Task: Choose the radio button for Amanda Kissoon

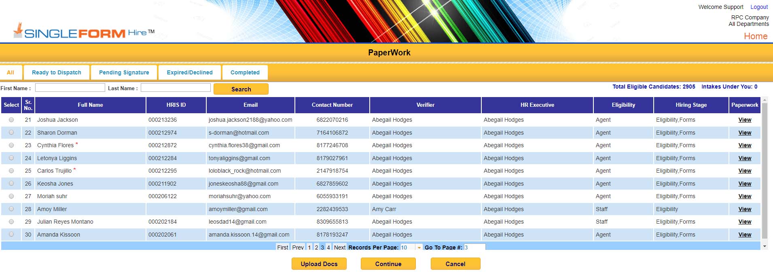Action: coord(11,234)
